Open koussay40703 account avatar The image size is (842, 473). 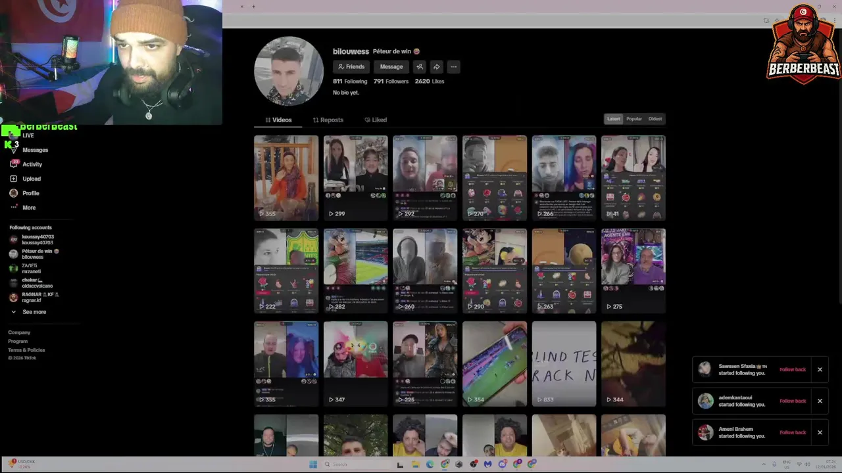pos(14,240)
